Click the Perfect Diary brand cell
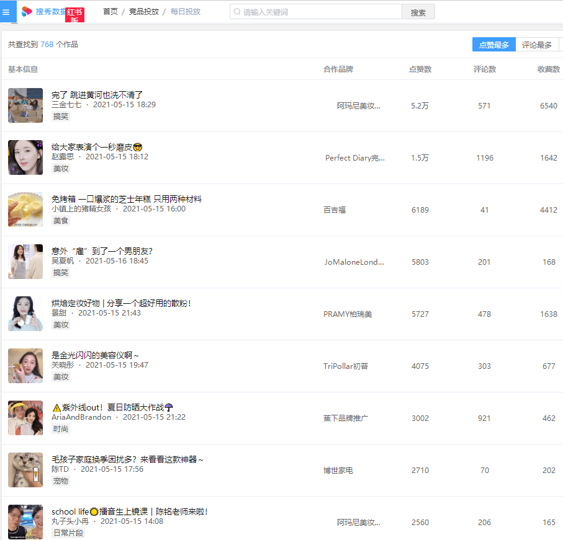Viewport: 563px width, 540px height. click(x=355, y=157)
